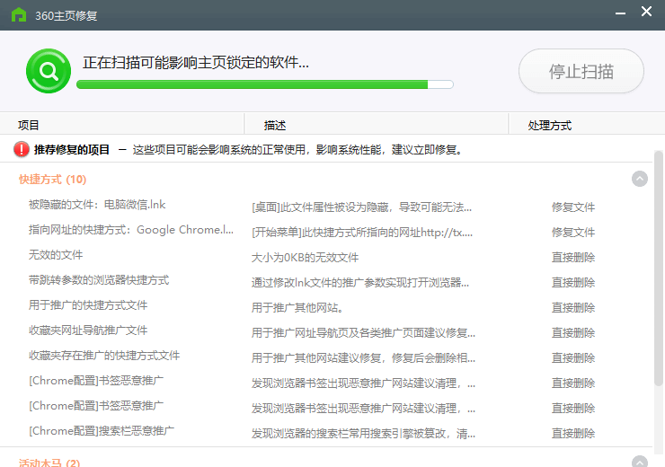The image size is (665, 467).
Task: Close the 360主页修复 window
Action: tap(646, 12)
